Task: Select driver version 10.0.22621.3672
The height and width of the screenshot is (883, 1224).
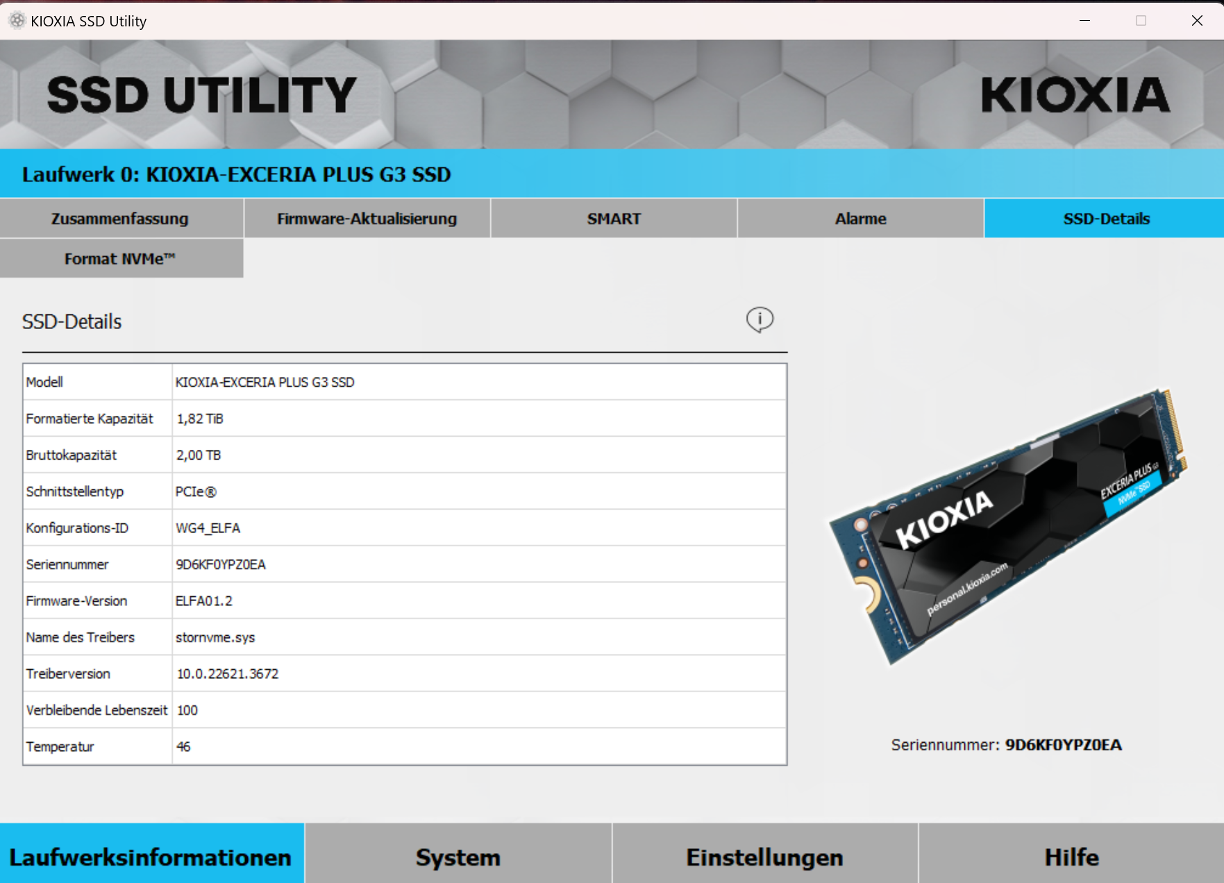Action: click(227, 674)
